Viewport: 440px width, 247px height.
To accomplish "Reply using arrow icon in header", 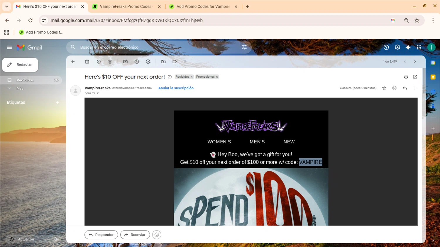I will [x=405, y=88].
